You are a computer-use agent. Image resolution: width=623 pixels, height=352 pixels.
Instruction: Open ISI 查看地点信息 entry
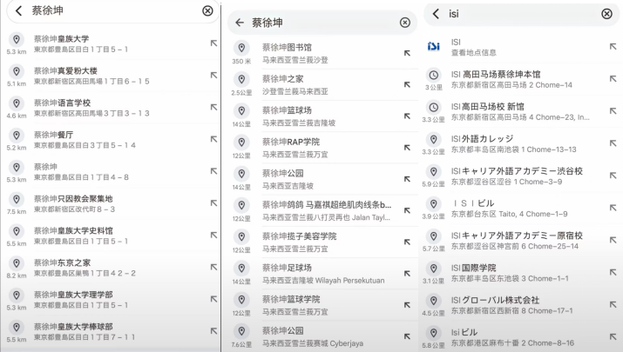[x=521, y=47]
